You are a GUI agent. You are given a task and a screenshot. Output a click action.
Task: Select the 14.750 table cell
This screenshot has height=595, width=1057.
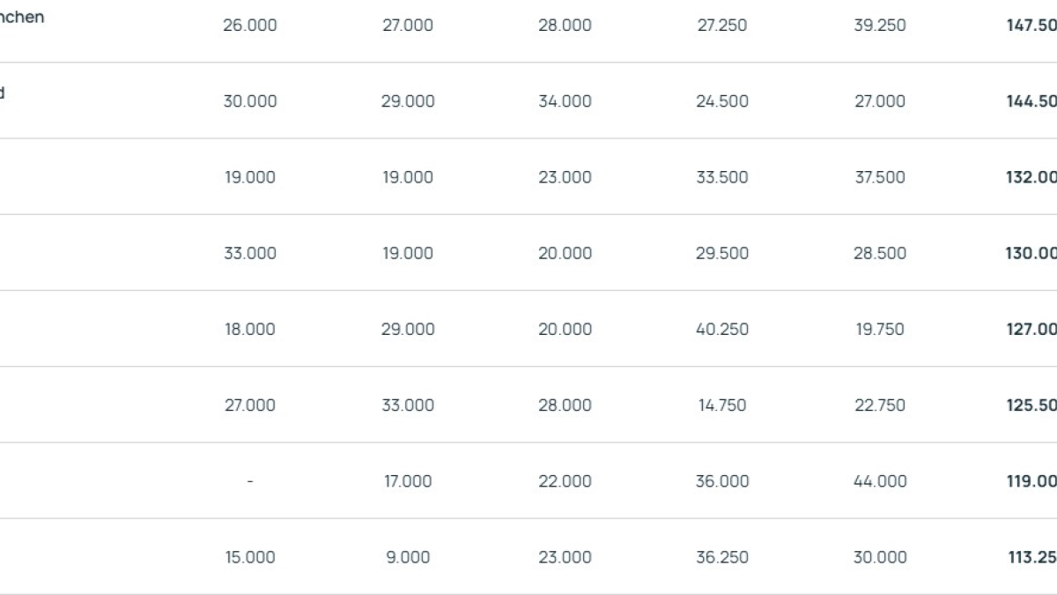tap(722, 405)
